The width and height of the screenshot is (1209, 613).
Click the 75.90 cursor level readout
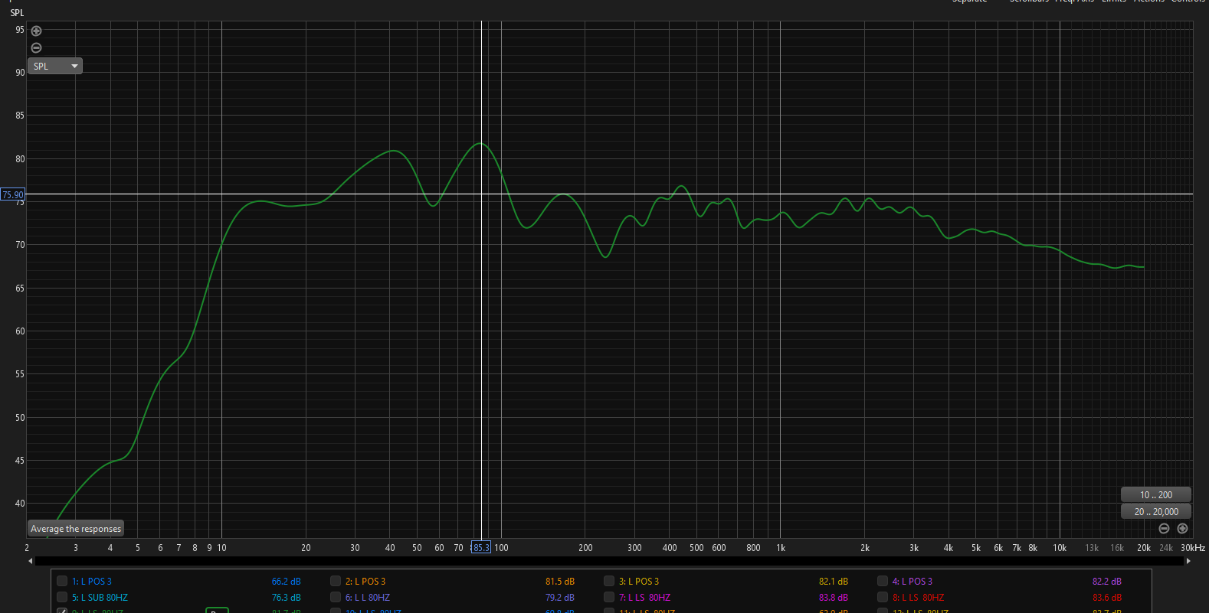pos(12,194)
